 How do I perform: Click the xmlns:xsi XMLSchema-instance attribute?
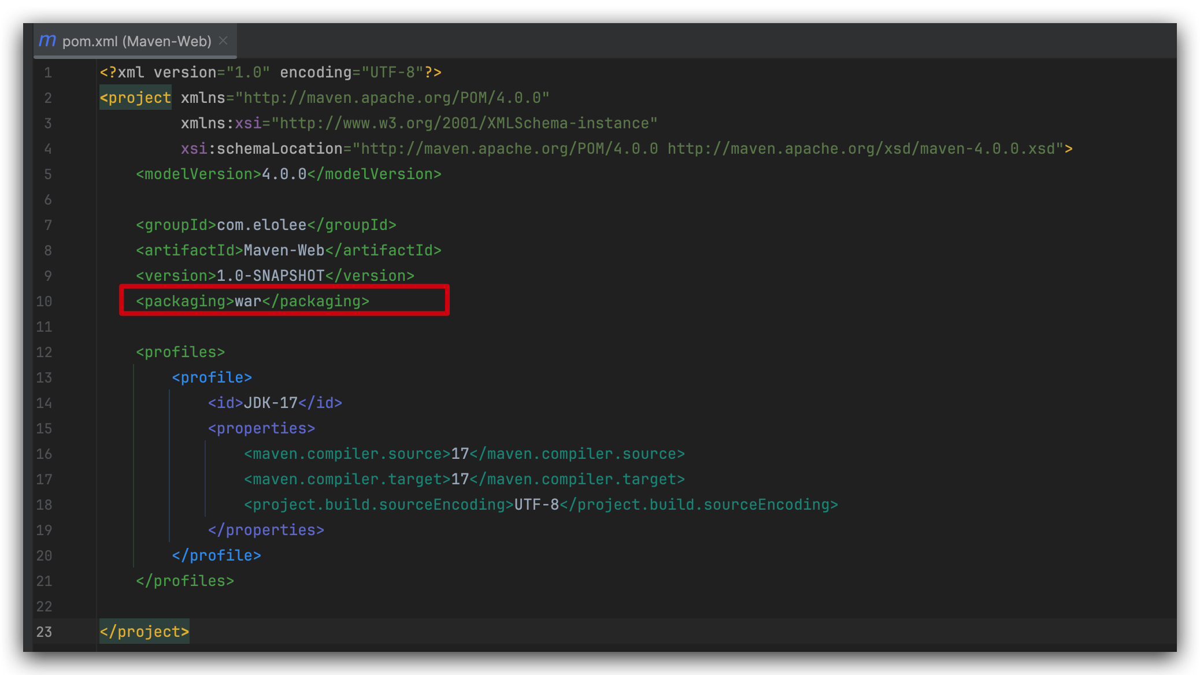point(419,124)
